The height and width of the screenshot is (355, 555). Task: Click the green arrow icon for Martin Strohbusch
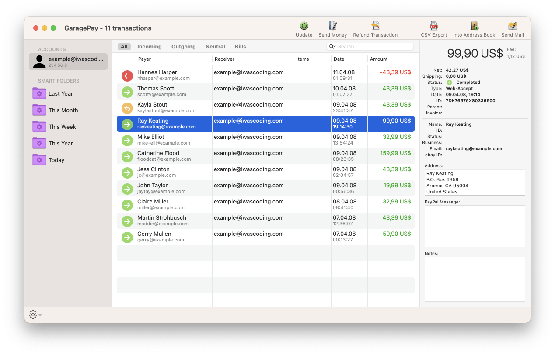127,221
